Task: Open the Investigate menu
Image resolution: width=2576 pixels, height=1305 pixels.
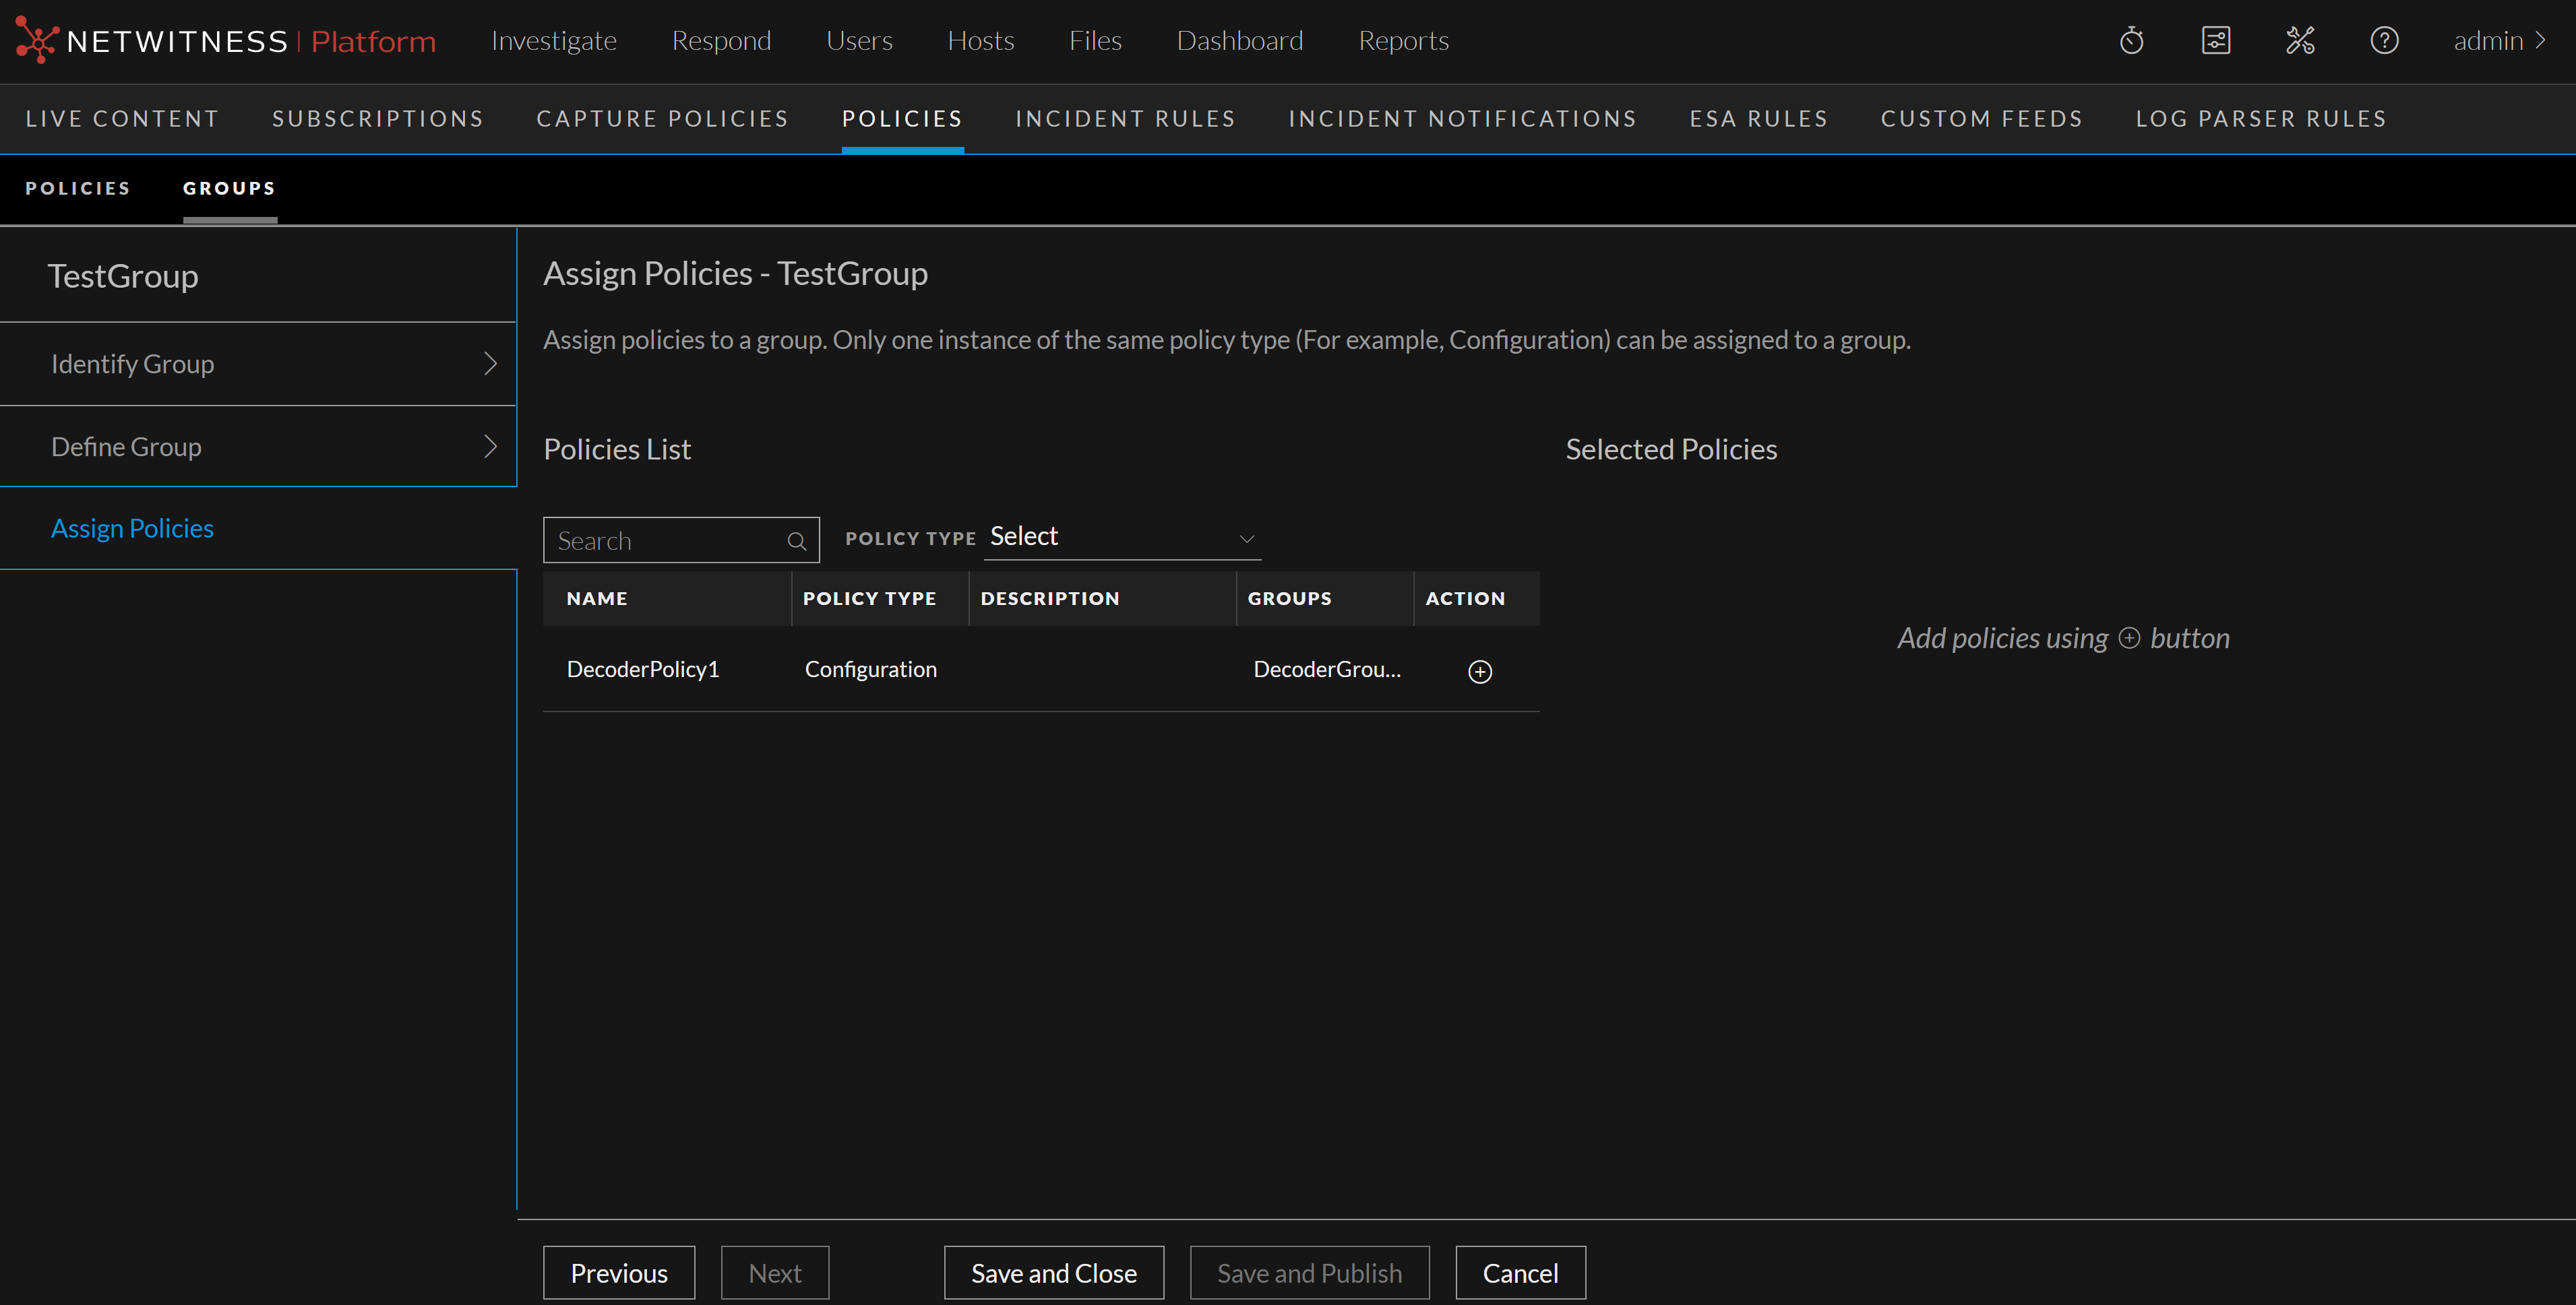Action: point(553,41)
